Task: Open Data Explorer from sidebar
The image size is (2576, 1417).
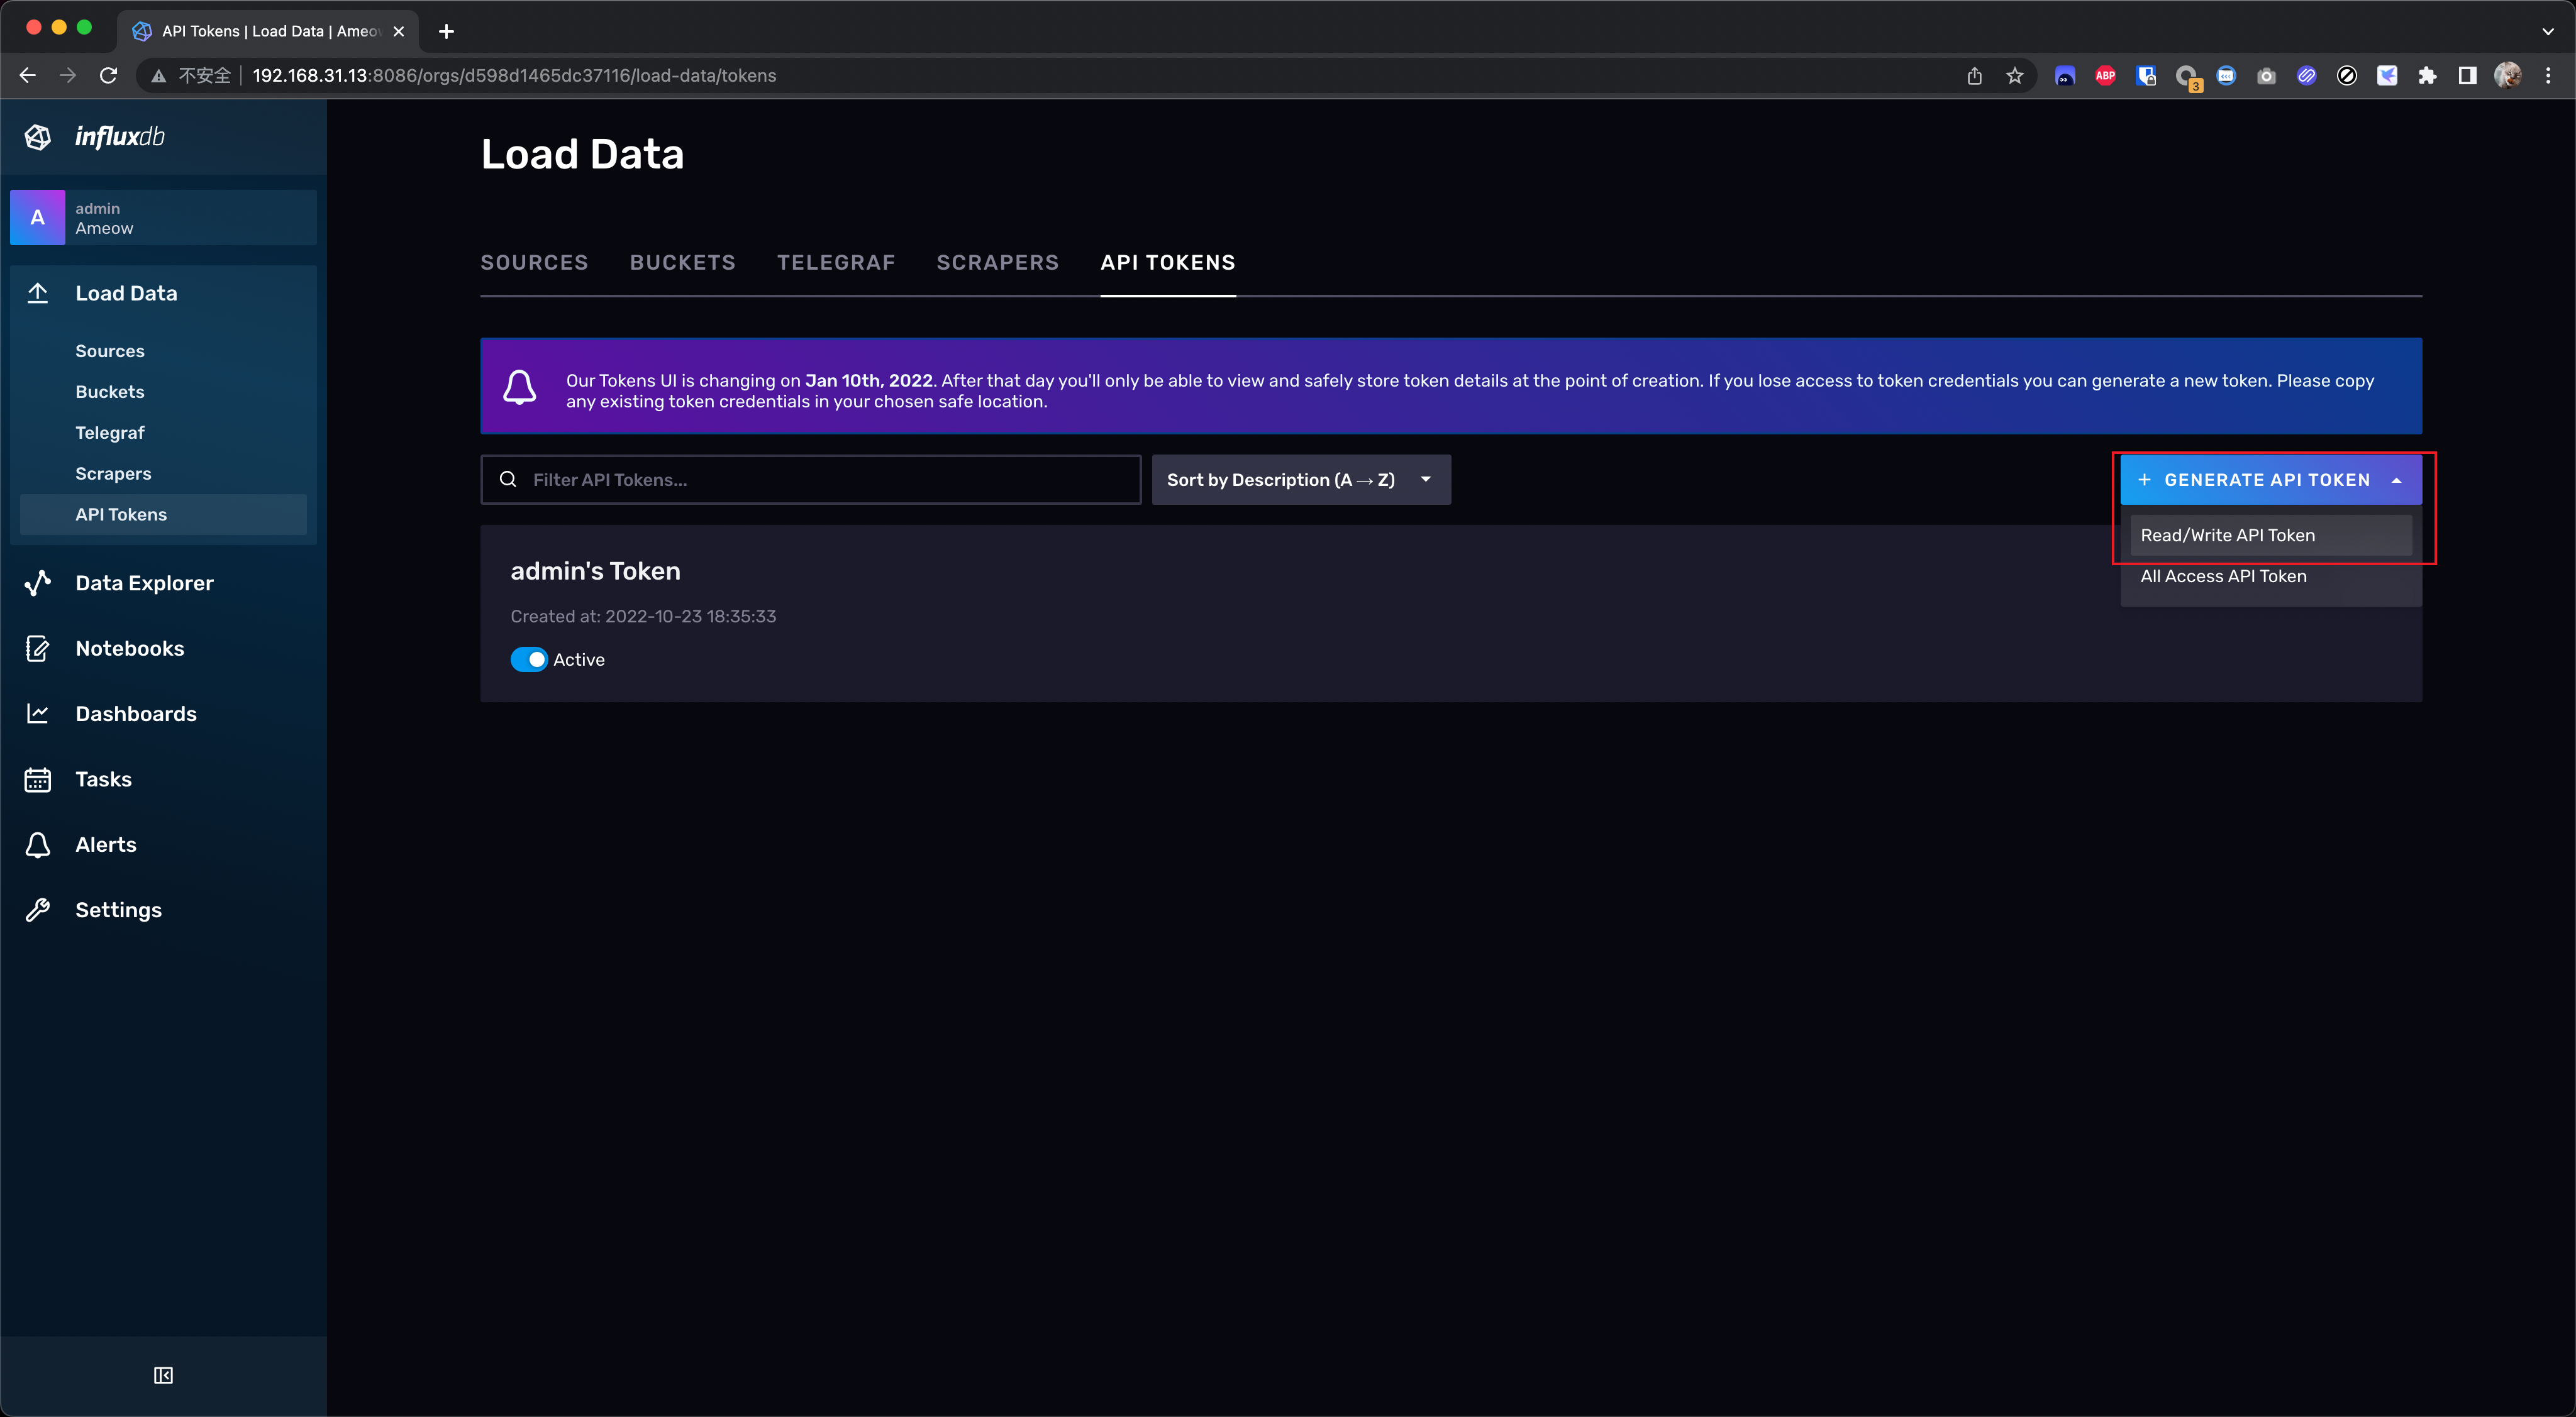Action: pos(144,583)
